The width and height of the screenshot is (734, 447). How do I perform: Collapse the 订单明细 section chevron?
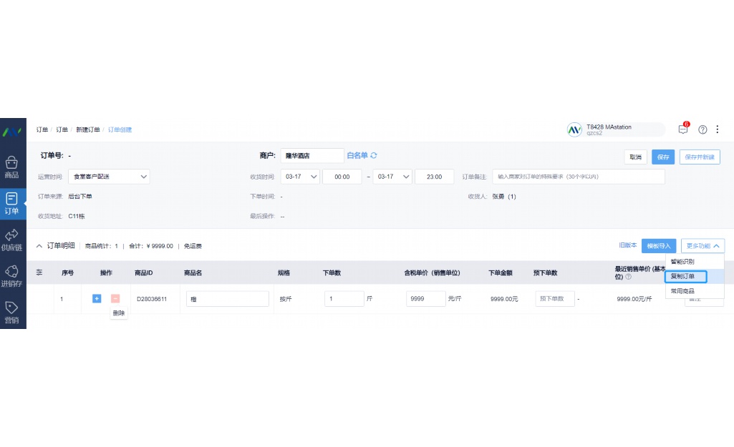click(x=39, y=246)
